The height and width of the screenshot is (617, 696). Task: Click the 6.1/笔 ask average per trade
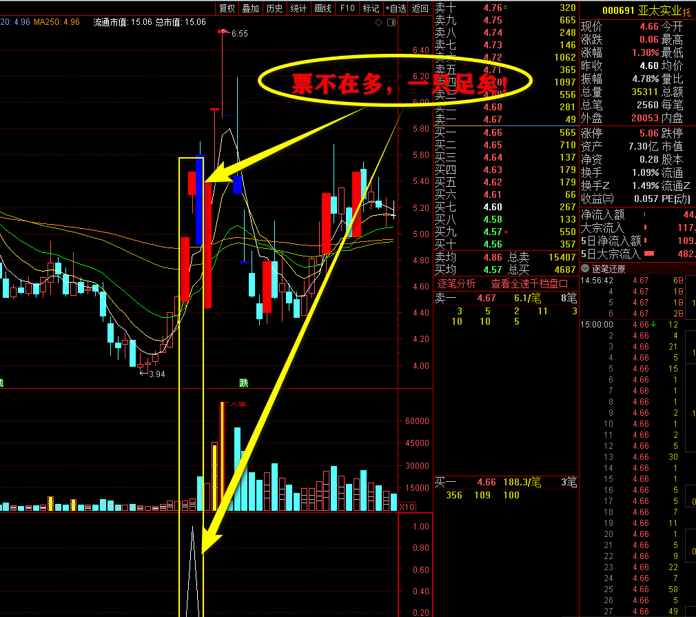click(527, 298)
